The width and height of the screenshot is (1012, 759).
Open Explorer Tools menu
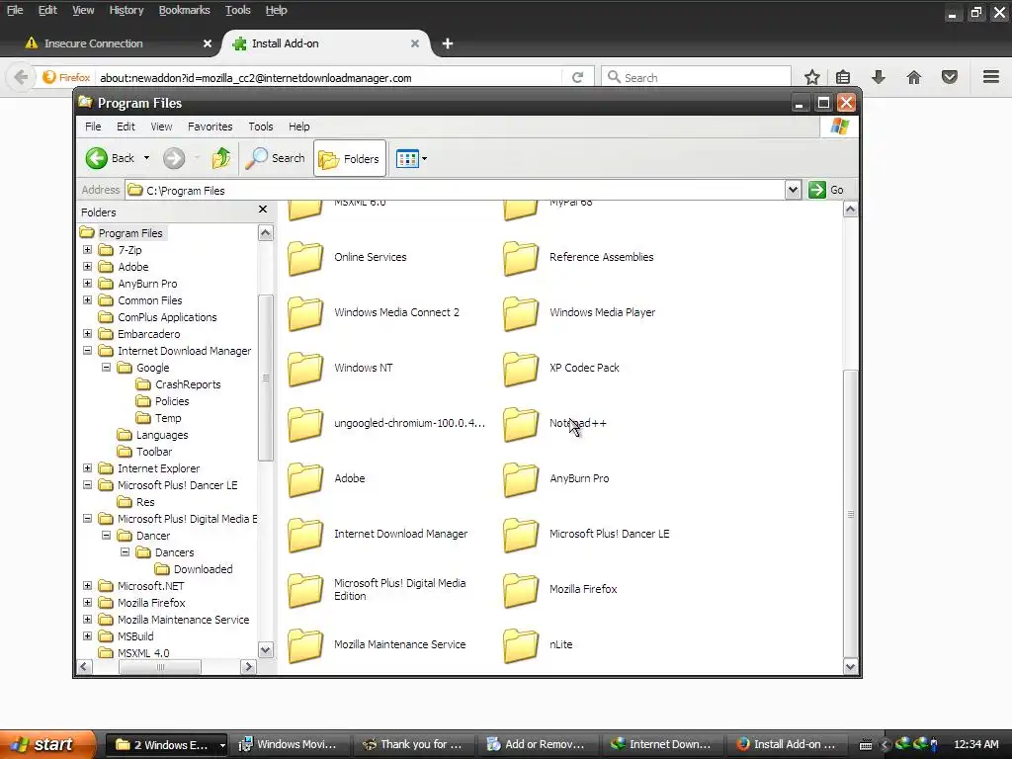pos(261,126)
